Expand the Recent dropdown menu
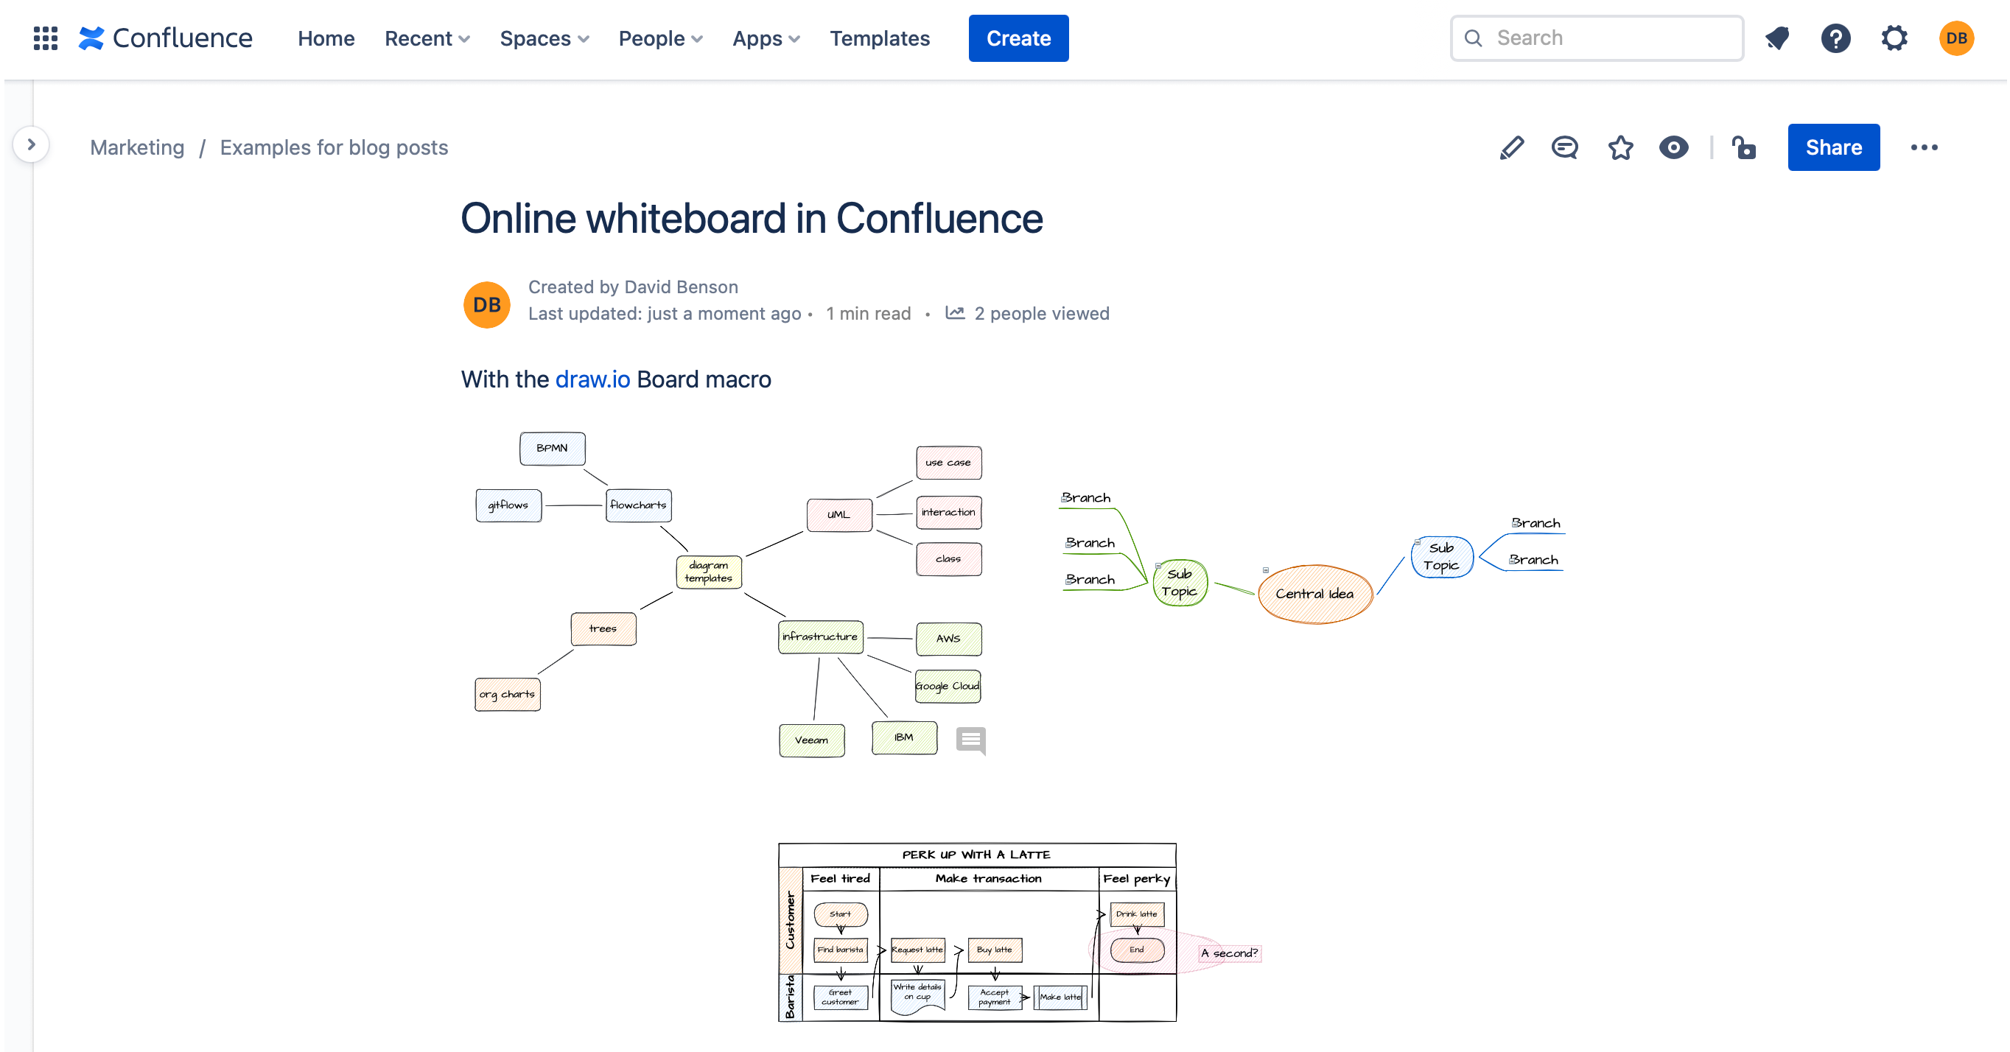The image size is (2010, 1052). tap(427, 38)
